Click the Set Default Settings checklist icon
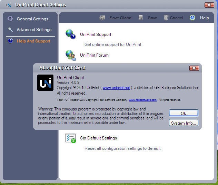 pos(70,138)
